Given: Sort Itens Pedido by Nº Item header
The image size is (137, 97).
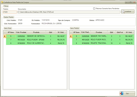Looking at the screenshot, I should pos(76,32).
